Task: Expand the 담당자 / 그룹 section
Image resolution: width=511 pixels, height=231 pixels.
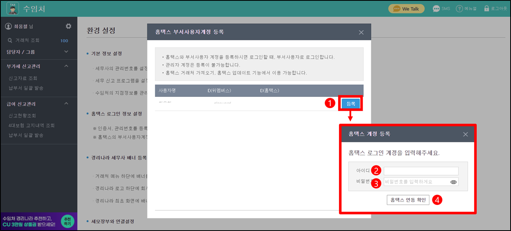Action: pos(66,52)
